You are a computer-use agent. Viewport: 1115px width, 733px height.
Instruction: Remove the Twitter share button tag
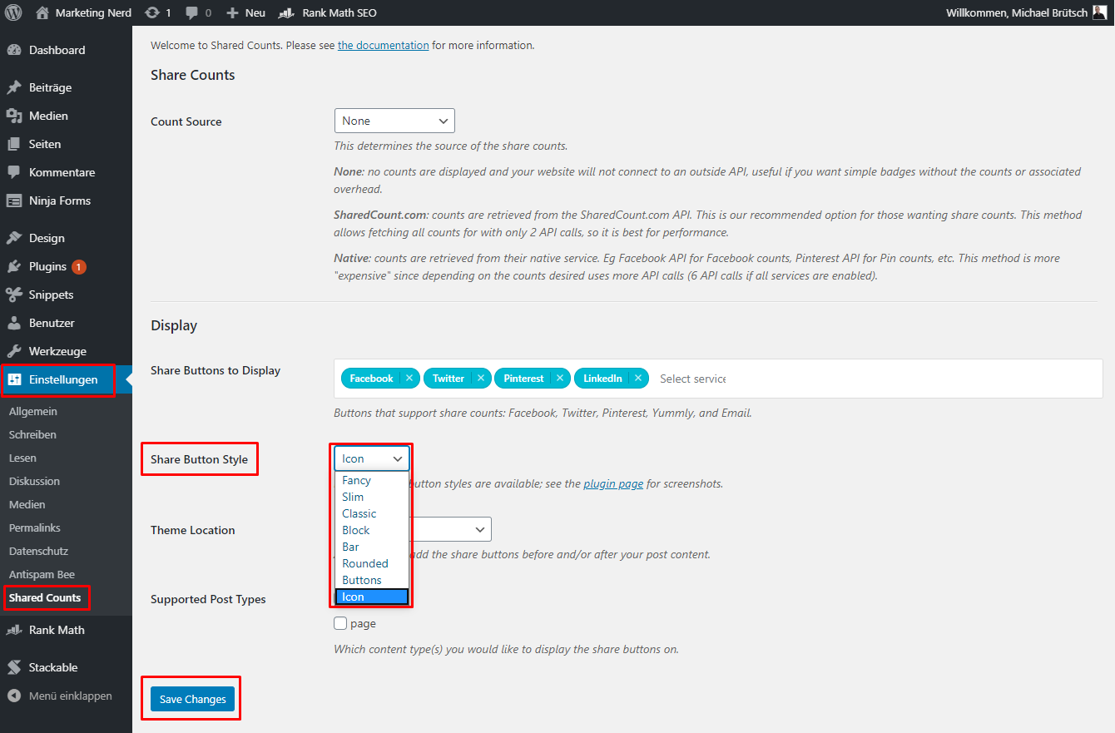(x=481, y=378)
